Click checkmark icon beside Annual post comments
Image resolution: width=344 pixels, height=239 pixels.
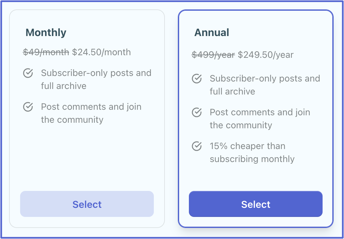coord(197,112)
